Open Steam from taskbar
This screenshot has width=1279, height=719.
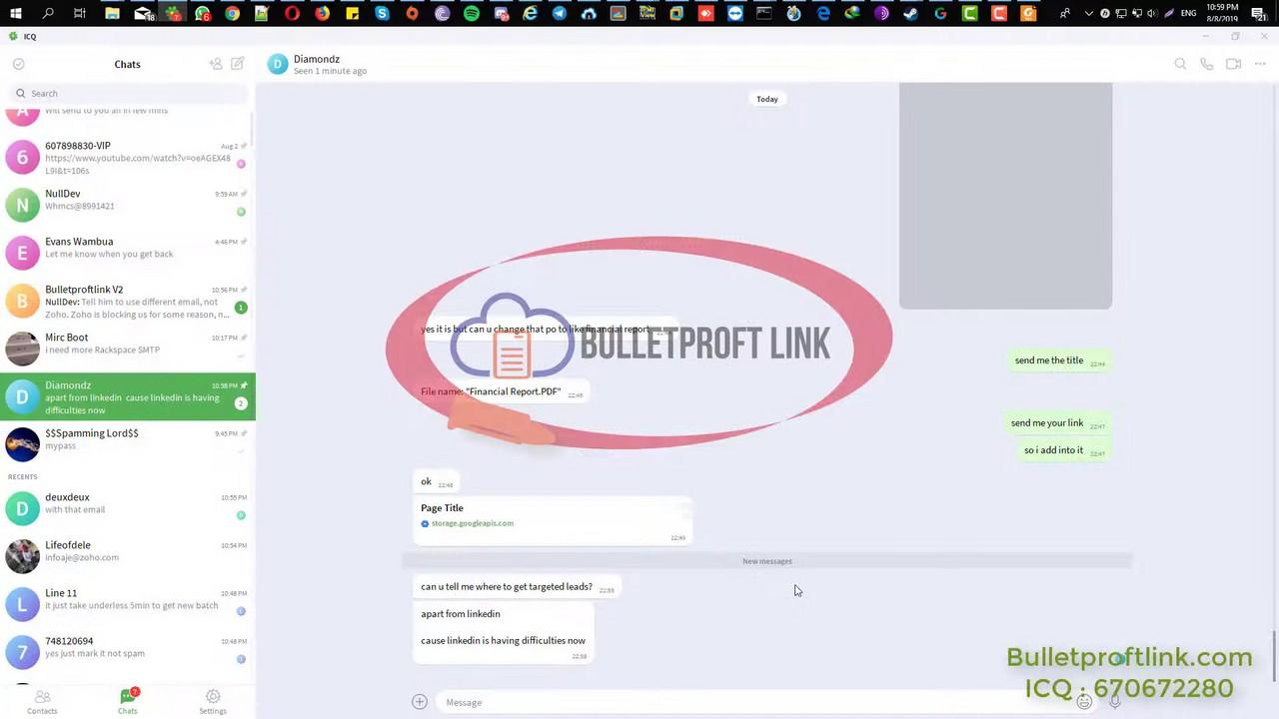pyautogui.click(x=910, y=13)
